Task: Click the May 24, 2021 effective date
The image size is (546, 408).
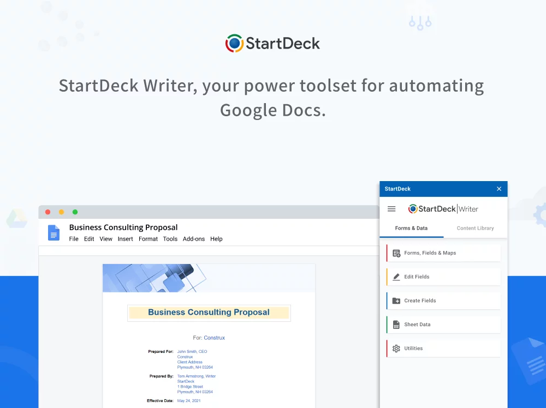Action: [189, 401]
